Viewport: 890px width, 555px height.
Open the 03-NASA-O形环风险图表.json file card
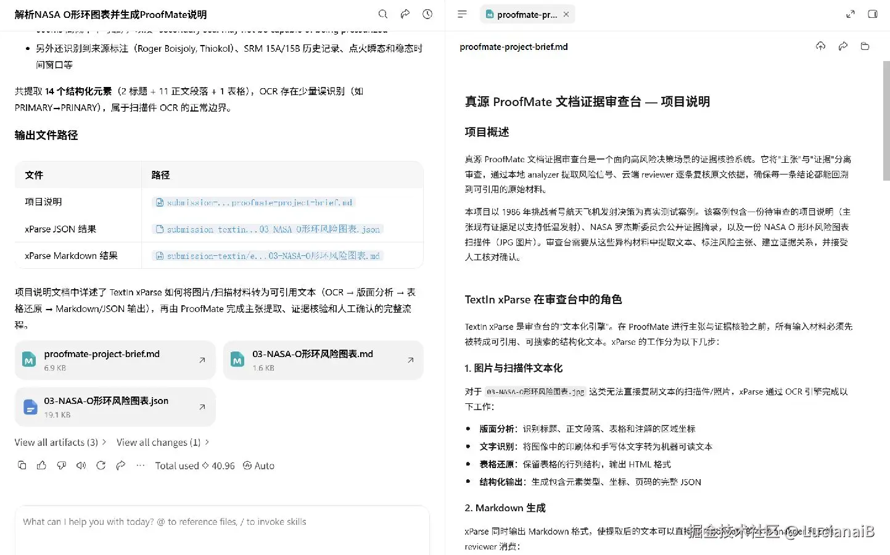click(115, 407)
